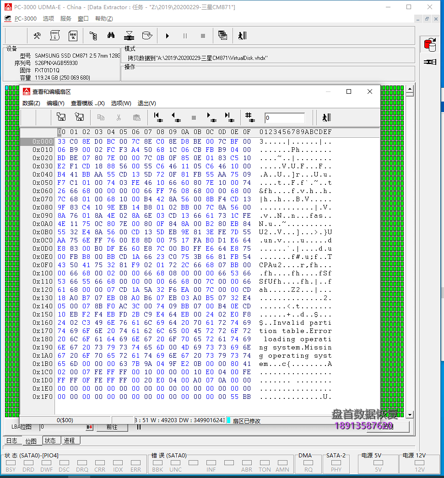
Task: Focus the sector number input field
Action: point(285,118)
